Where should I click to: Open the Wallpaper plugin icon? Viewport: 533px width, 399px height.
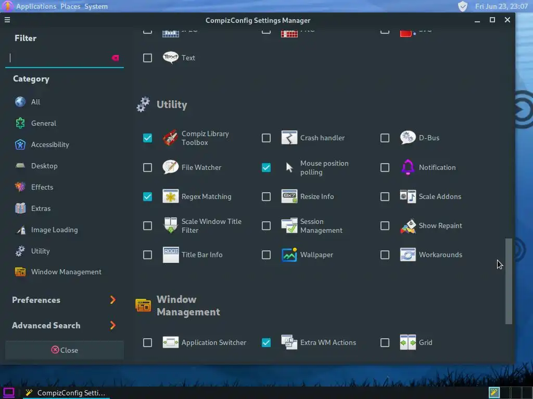click(x=289, y=255)
